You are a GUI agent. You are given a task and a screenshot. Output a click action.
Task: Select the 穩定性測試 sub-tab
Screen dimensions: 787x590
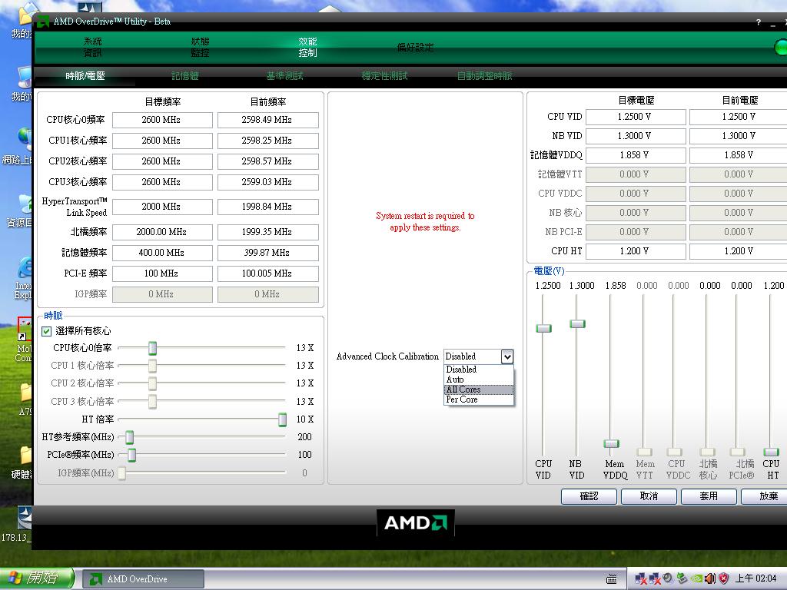click(x=384, y=76)
